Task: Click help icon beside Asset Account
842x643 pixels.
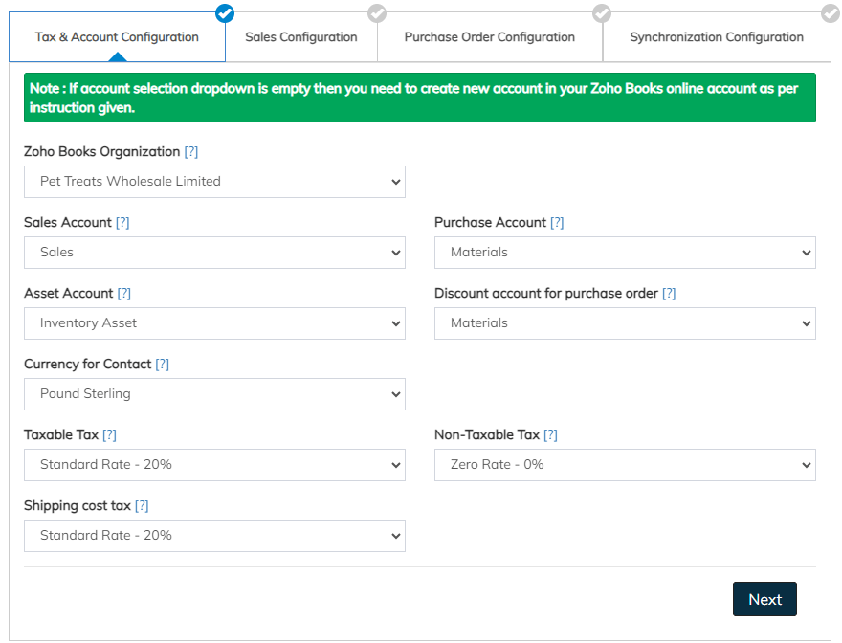Action: pos(124,294)
